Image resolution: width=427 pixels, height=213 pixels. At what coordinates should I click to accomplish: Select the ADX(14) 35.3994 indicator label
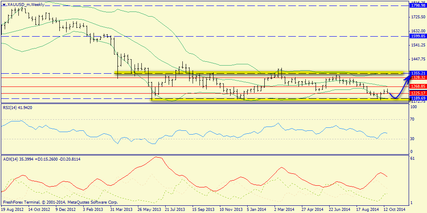point(42,158)
